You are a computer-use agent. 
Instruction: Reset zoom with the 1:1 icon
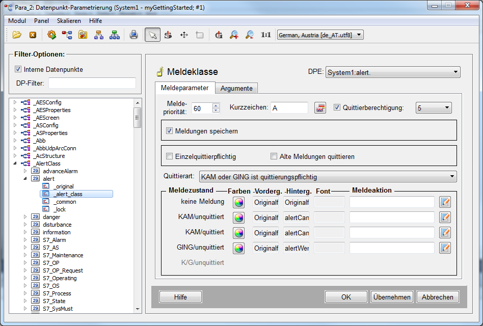[x=265, y=35]
